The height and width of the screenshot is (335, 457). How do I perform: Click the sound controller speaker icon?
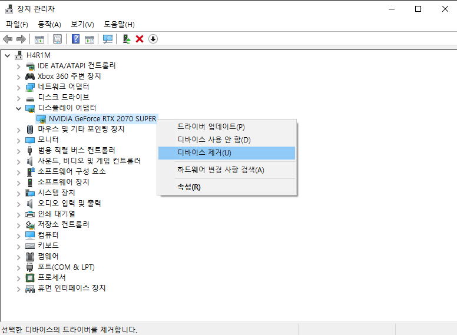[x=29, y=161]
